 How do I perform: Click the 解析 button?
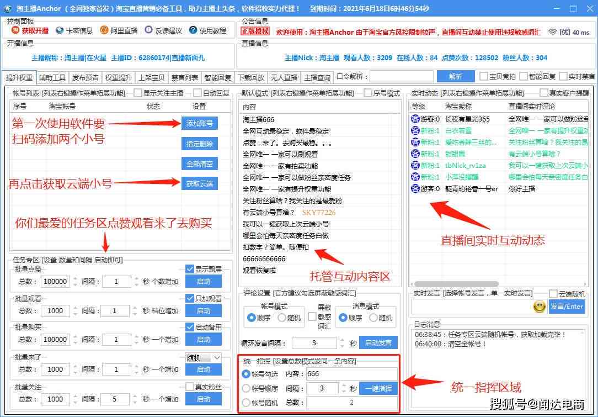pos(455,76)
